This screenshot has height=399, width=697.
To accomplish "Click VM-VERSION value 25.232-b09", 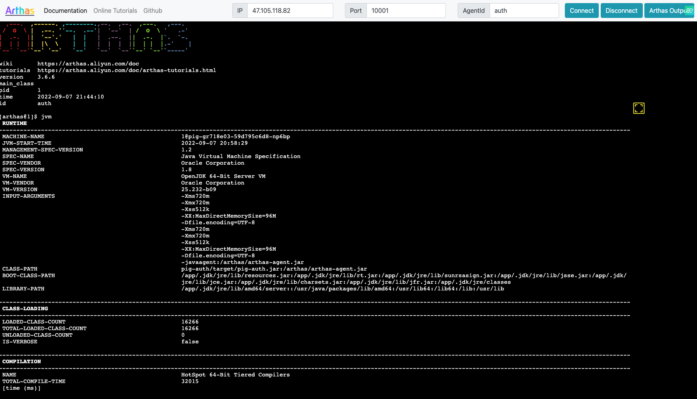I will (198, 190).
